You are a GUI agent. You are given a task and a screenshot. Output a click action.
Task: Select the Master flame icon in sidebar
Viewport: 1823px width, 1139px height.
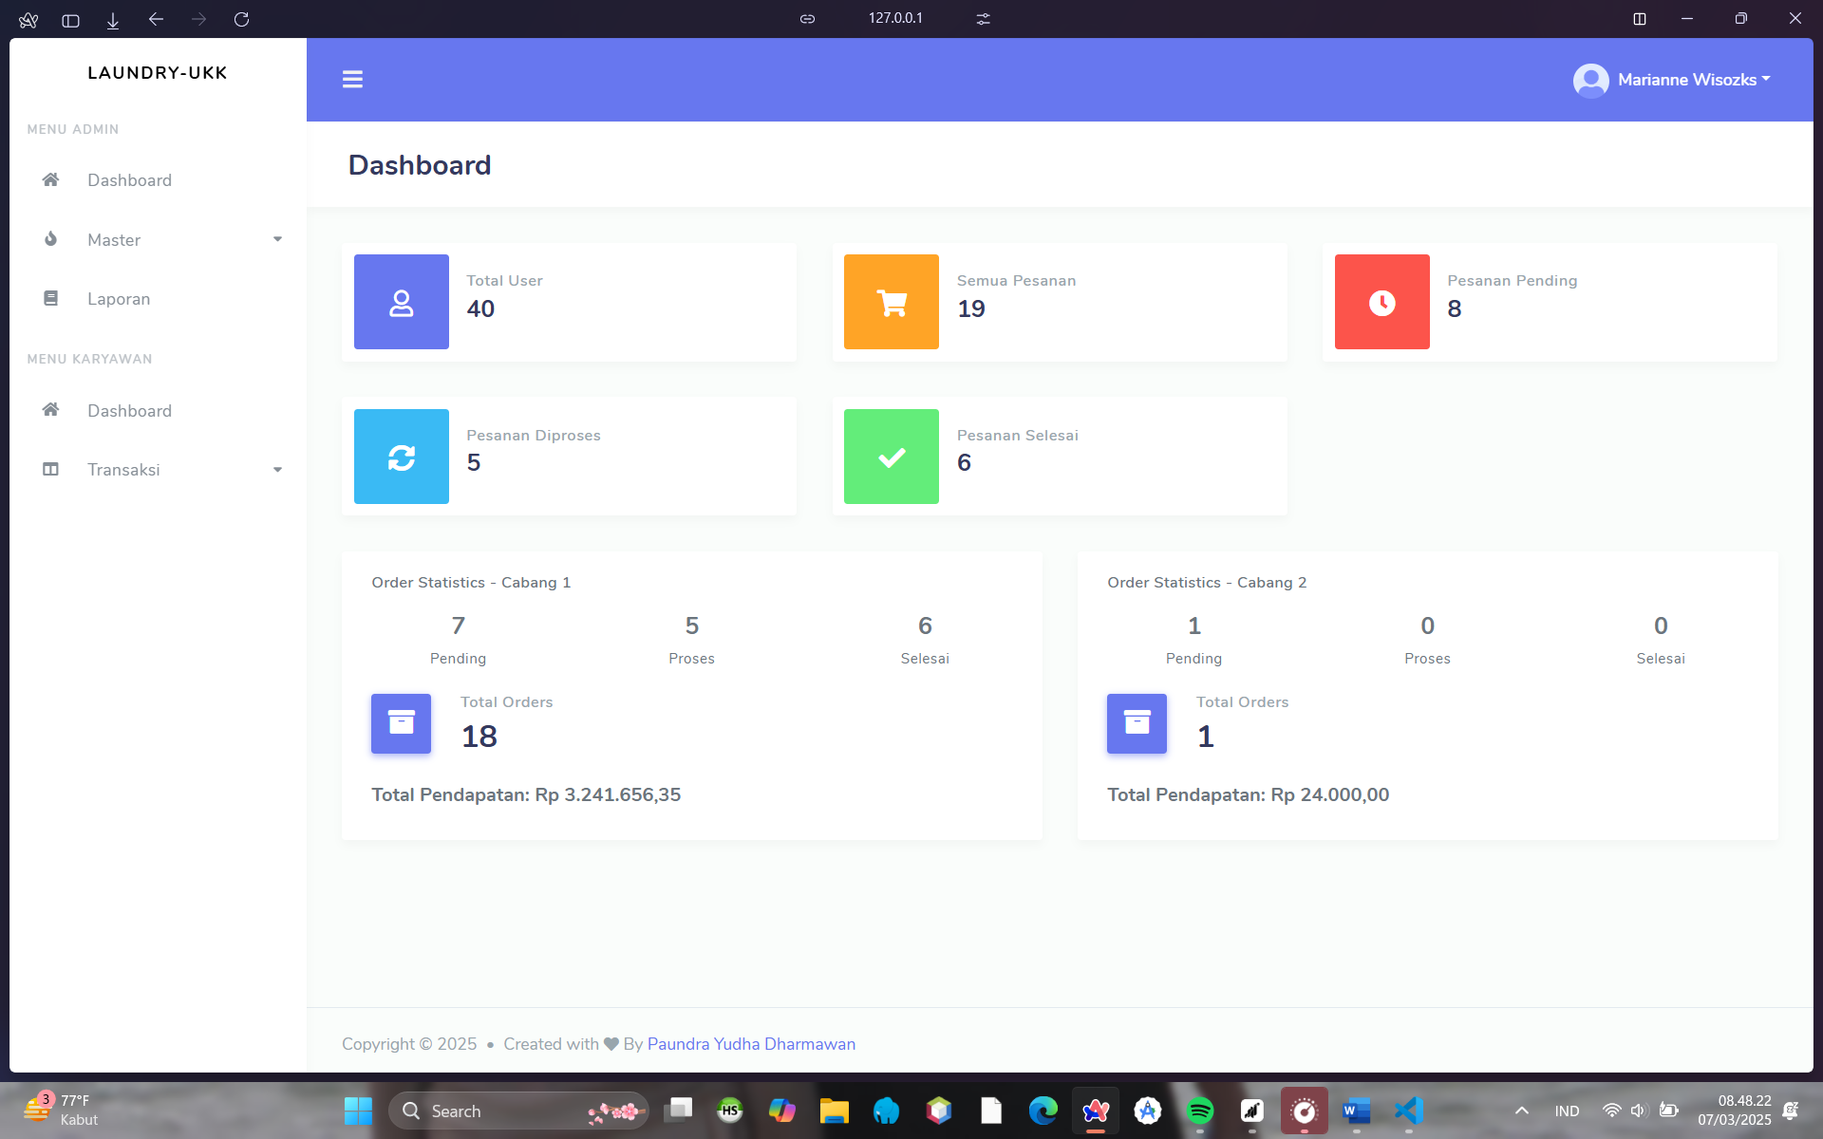coord(50,239)
